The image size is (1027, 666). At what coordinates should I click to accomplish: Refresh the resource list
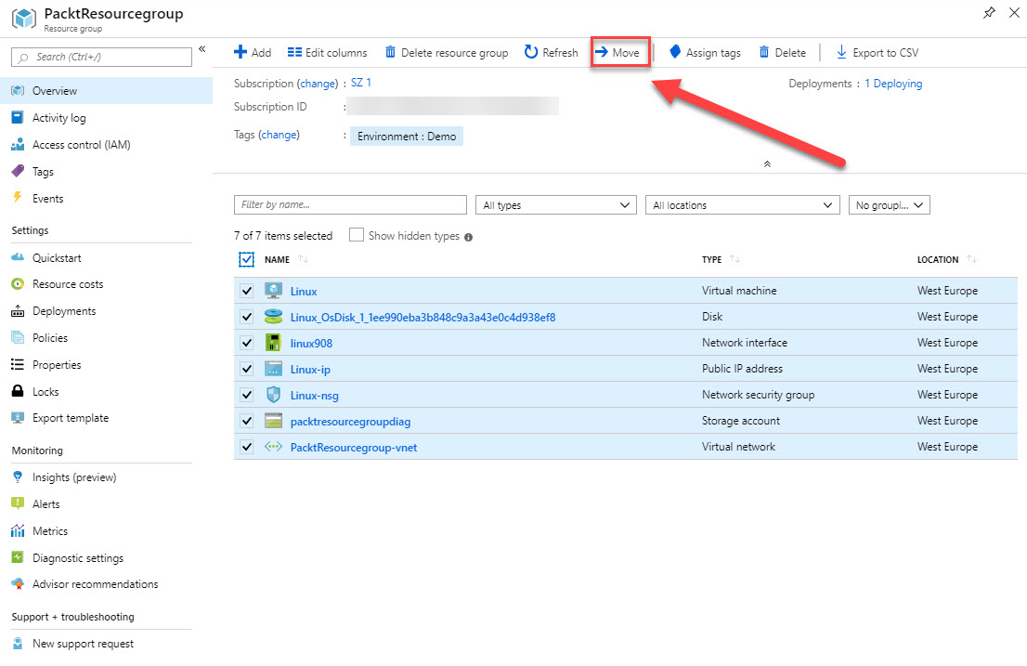[x=552, y=52]
